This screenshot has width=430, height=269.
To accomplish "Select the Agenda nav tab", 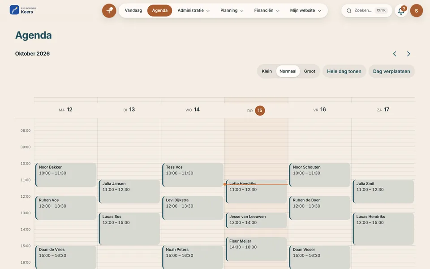I will click(159, 10).
